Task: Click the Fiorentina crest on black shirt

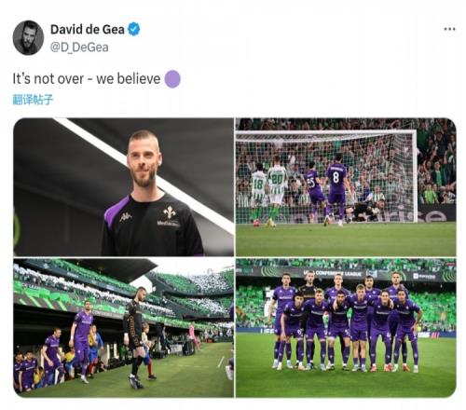Action: pyautogui.click(x=169, y=212)
